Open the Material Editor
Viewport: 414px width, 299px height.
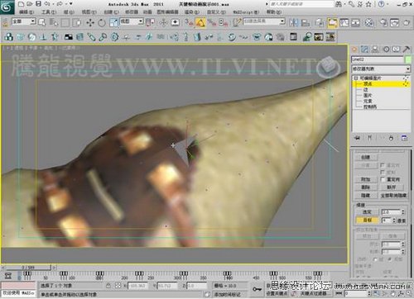(369, 22)
